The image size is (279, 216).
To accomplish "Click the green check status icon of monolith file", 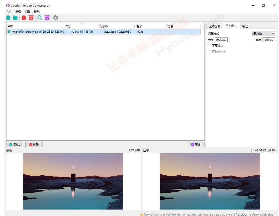I will pos(9,32).
